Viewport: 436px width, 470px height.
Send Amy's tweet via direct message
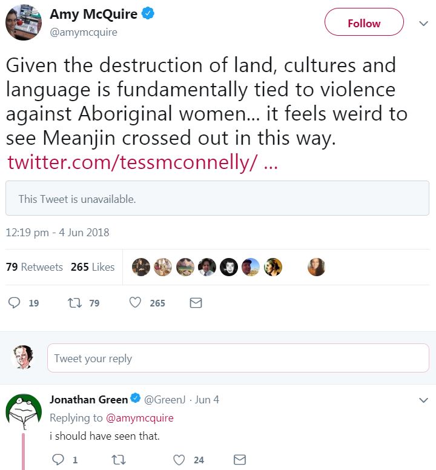[x=196, y=303]
